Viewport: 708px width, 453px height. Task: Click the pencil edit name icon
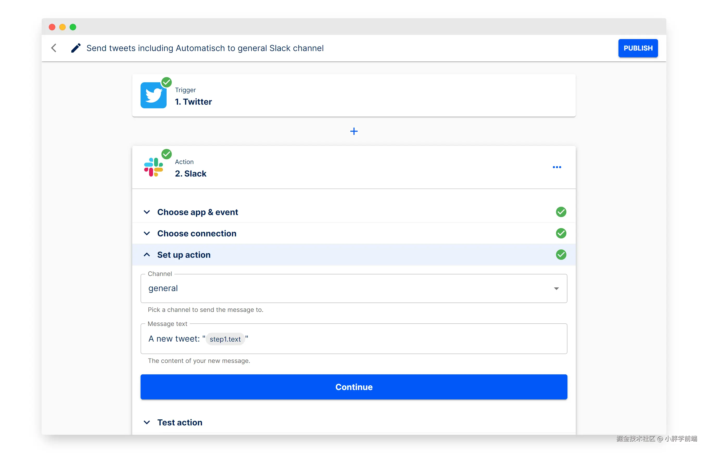coord(75,48)
